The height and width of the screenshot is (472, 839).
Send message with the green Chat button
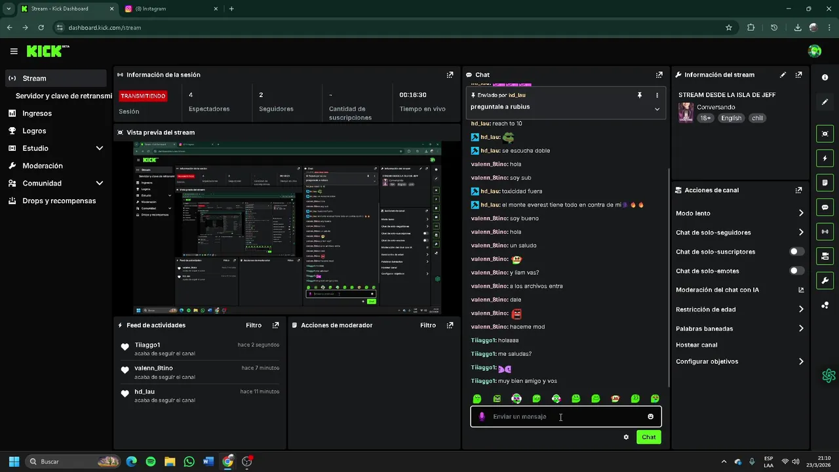pyautogui.click(x=648, y=437)
